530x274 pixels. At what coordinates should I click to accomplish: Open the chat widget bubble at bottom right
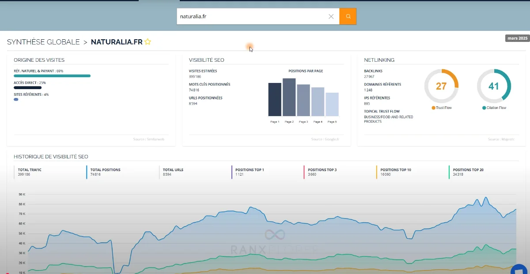pyautogui.click(x=520, y=270)
